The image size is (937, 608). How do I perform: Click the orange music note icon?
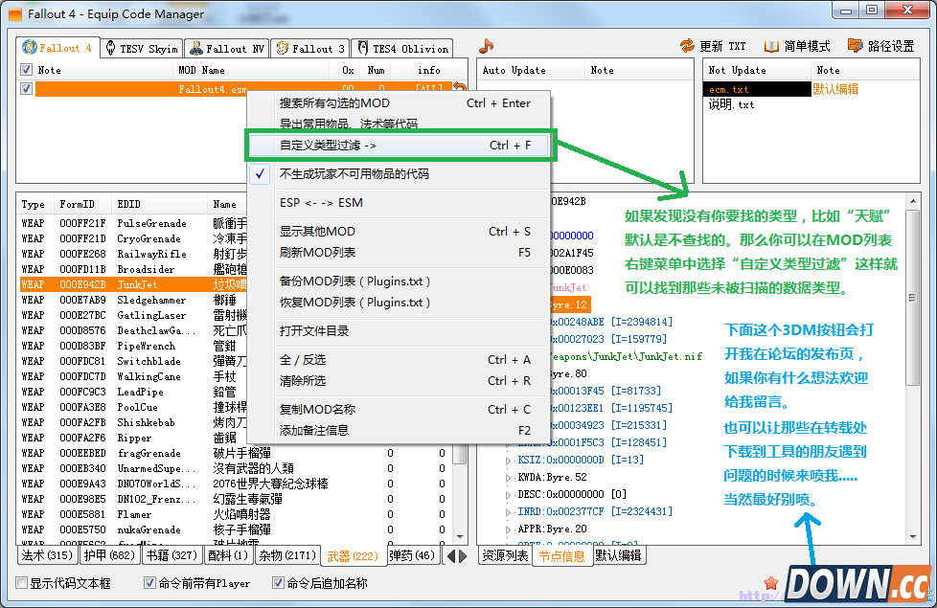(487, 46)
